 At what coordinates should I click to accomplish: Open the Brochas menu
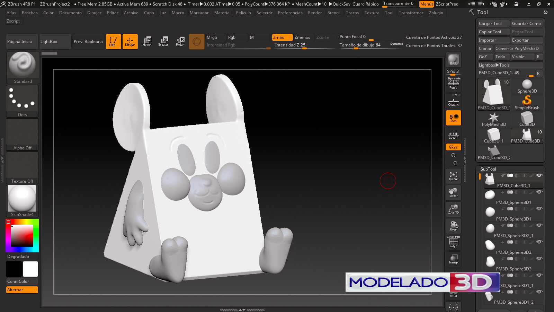(x=30, y=13)
